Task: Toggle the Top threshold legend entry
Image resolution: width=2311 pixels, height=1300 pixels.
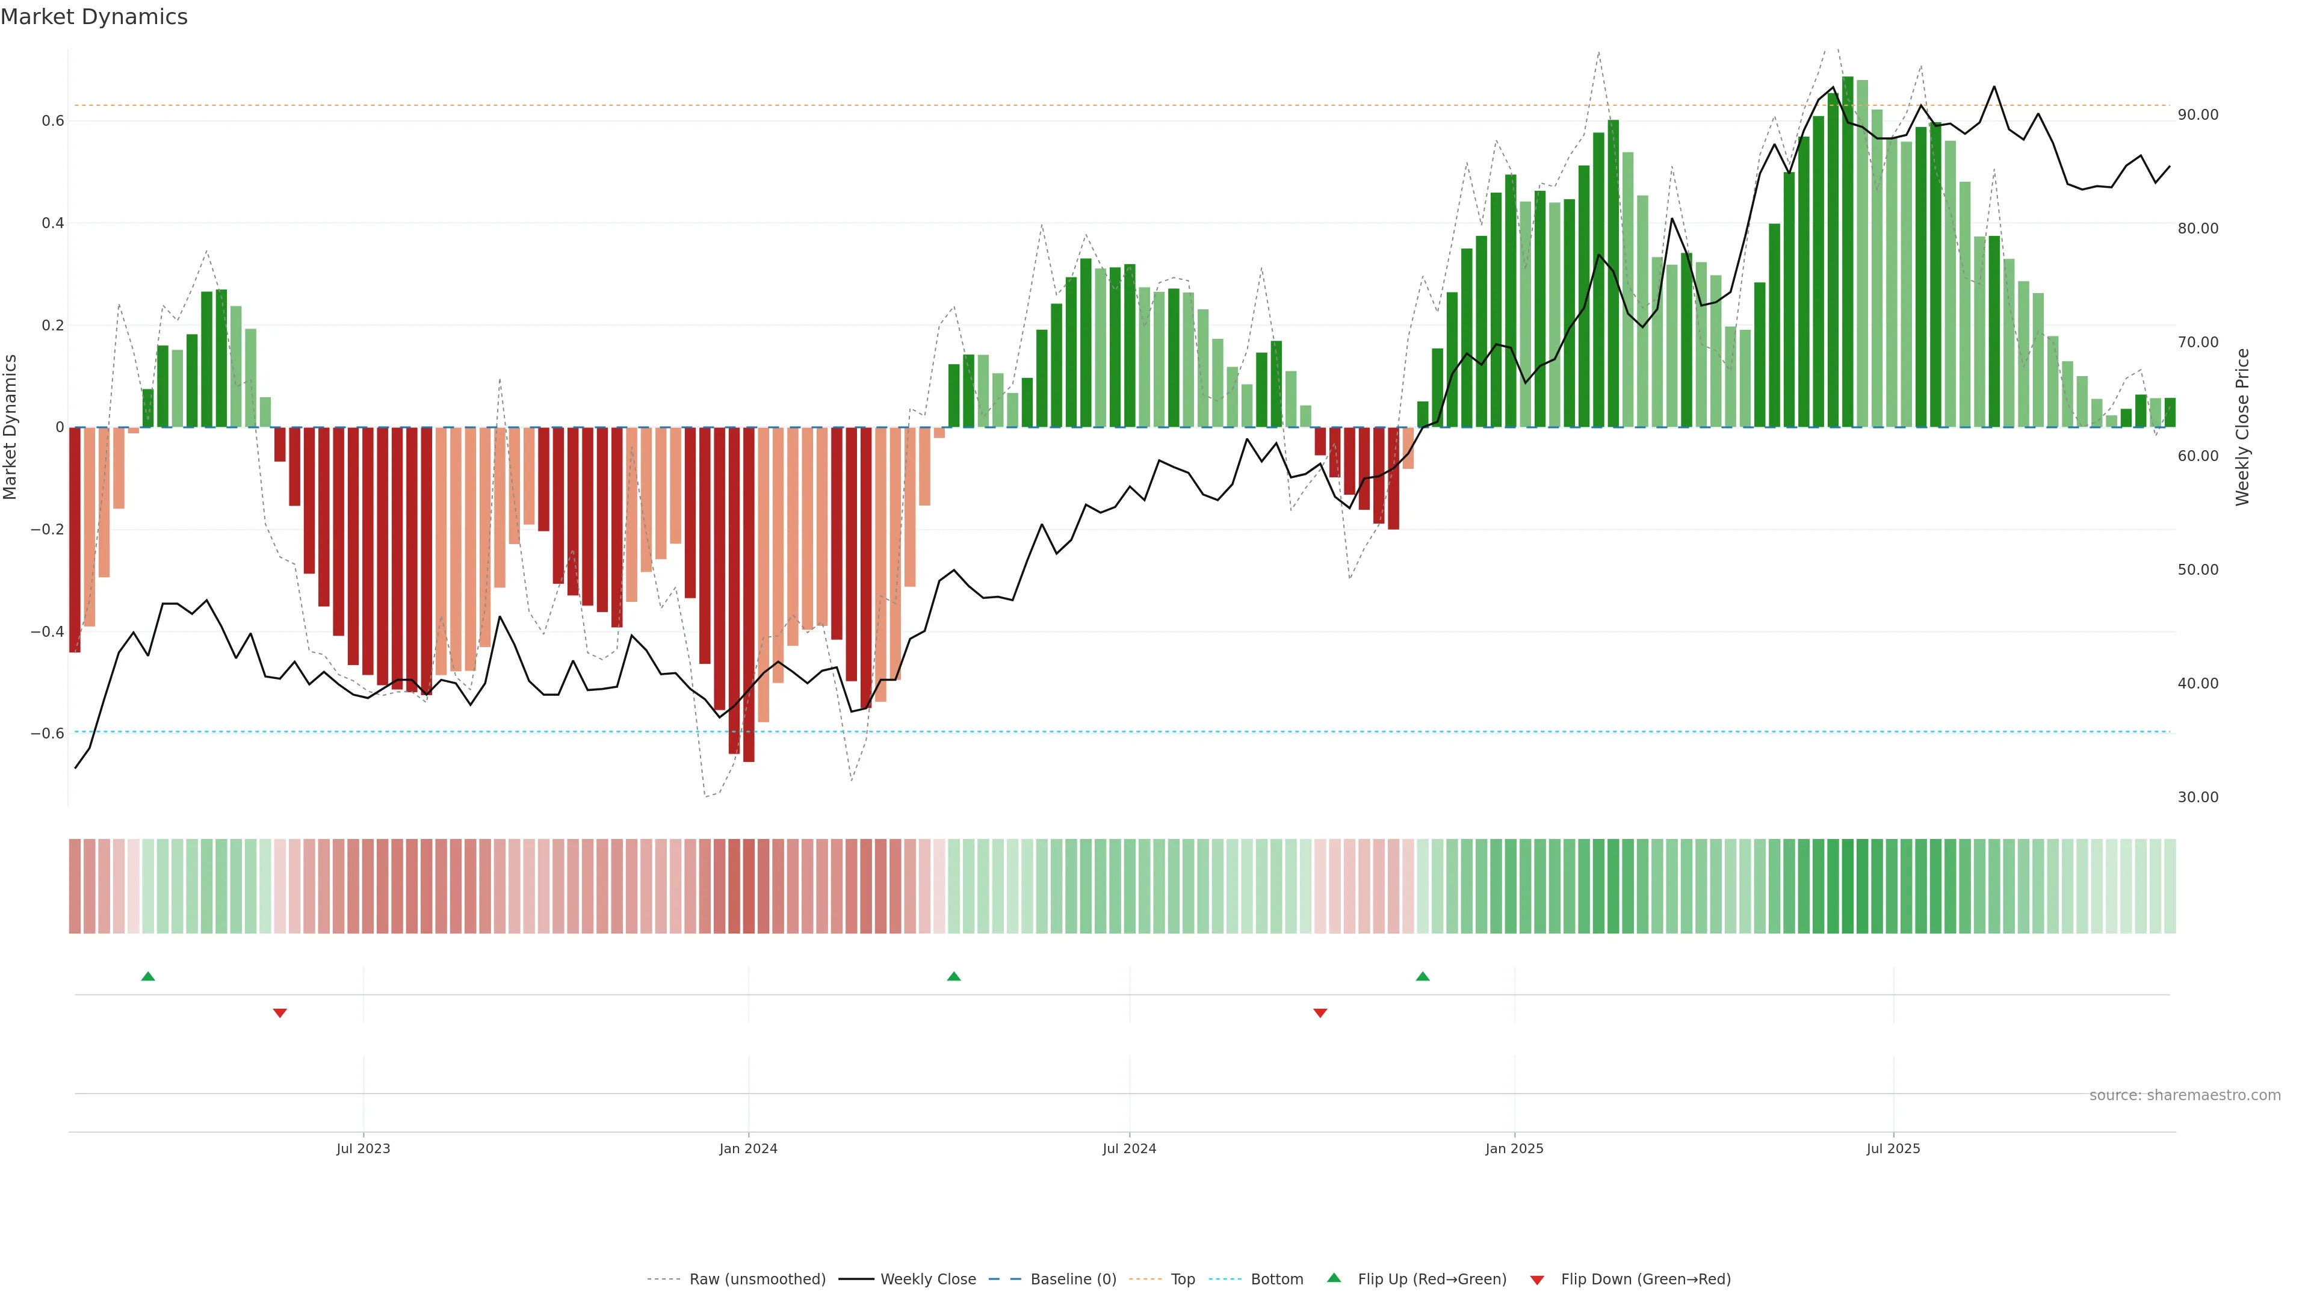Action: [x=1183, y=1280]
